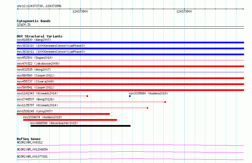The image size is (252, 163).
Task: Open the nsv952500 (Dogan2014) variant label
Action: pos(35,58)
